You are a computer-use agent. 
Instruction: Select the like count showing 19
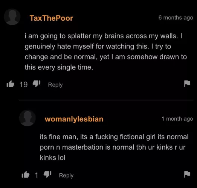coord(23,84)
